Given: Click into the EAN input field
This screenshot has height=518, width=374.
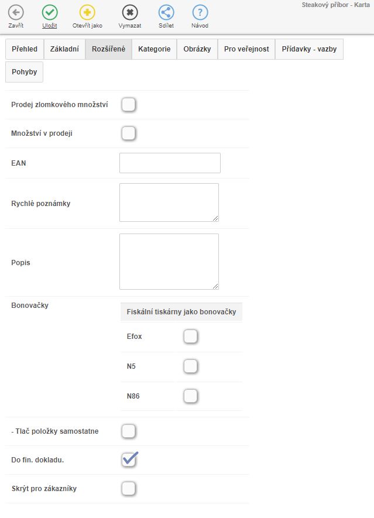Looking at the screenshot, I should (x=170, y=163).
